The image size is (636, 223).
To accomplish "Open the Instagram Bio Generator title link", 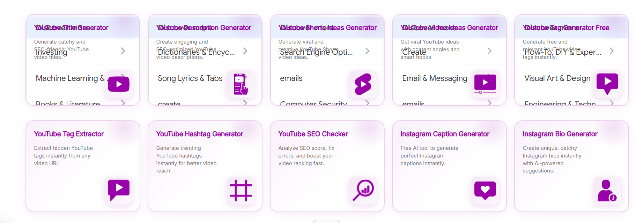I will pyautogui.click(x=560, y=134).
